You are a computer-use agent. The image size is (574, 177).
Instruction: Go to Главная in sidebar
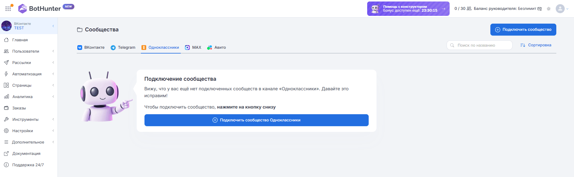(29, 40)
